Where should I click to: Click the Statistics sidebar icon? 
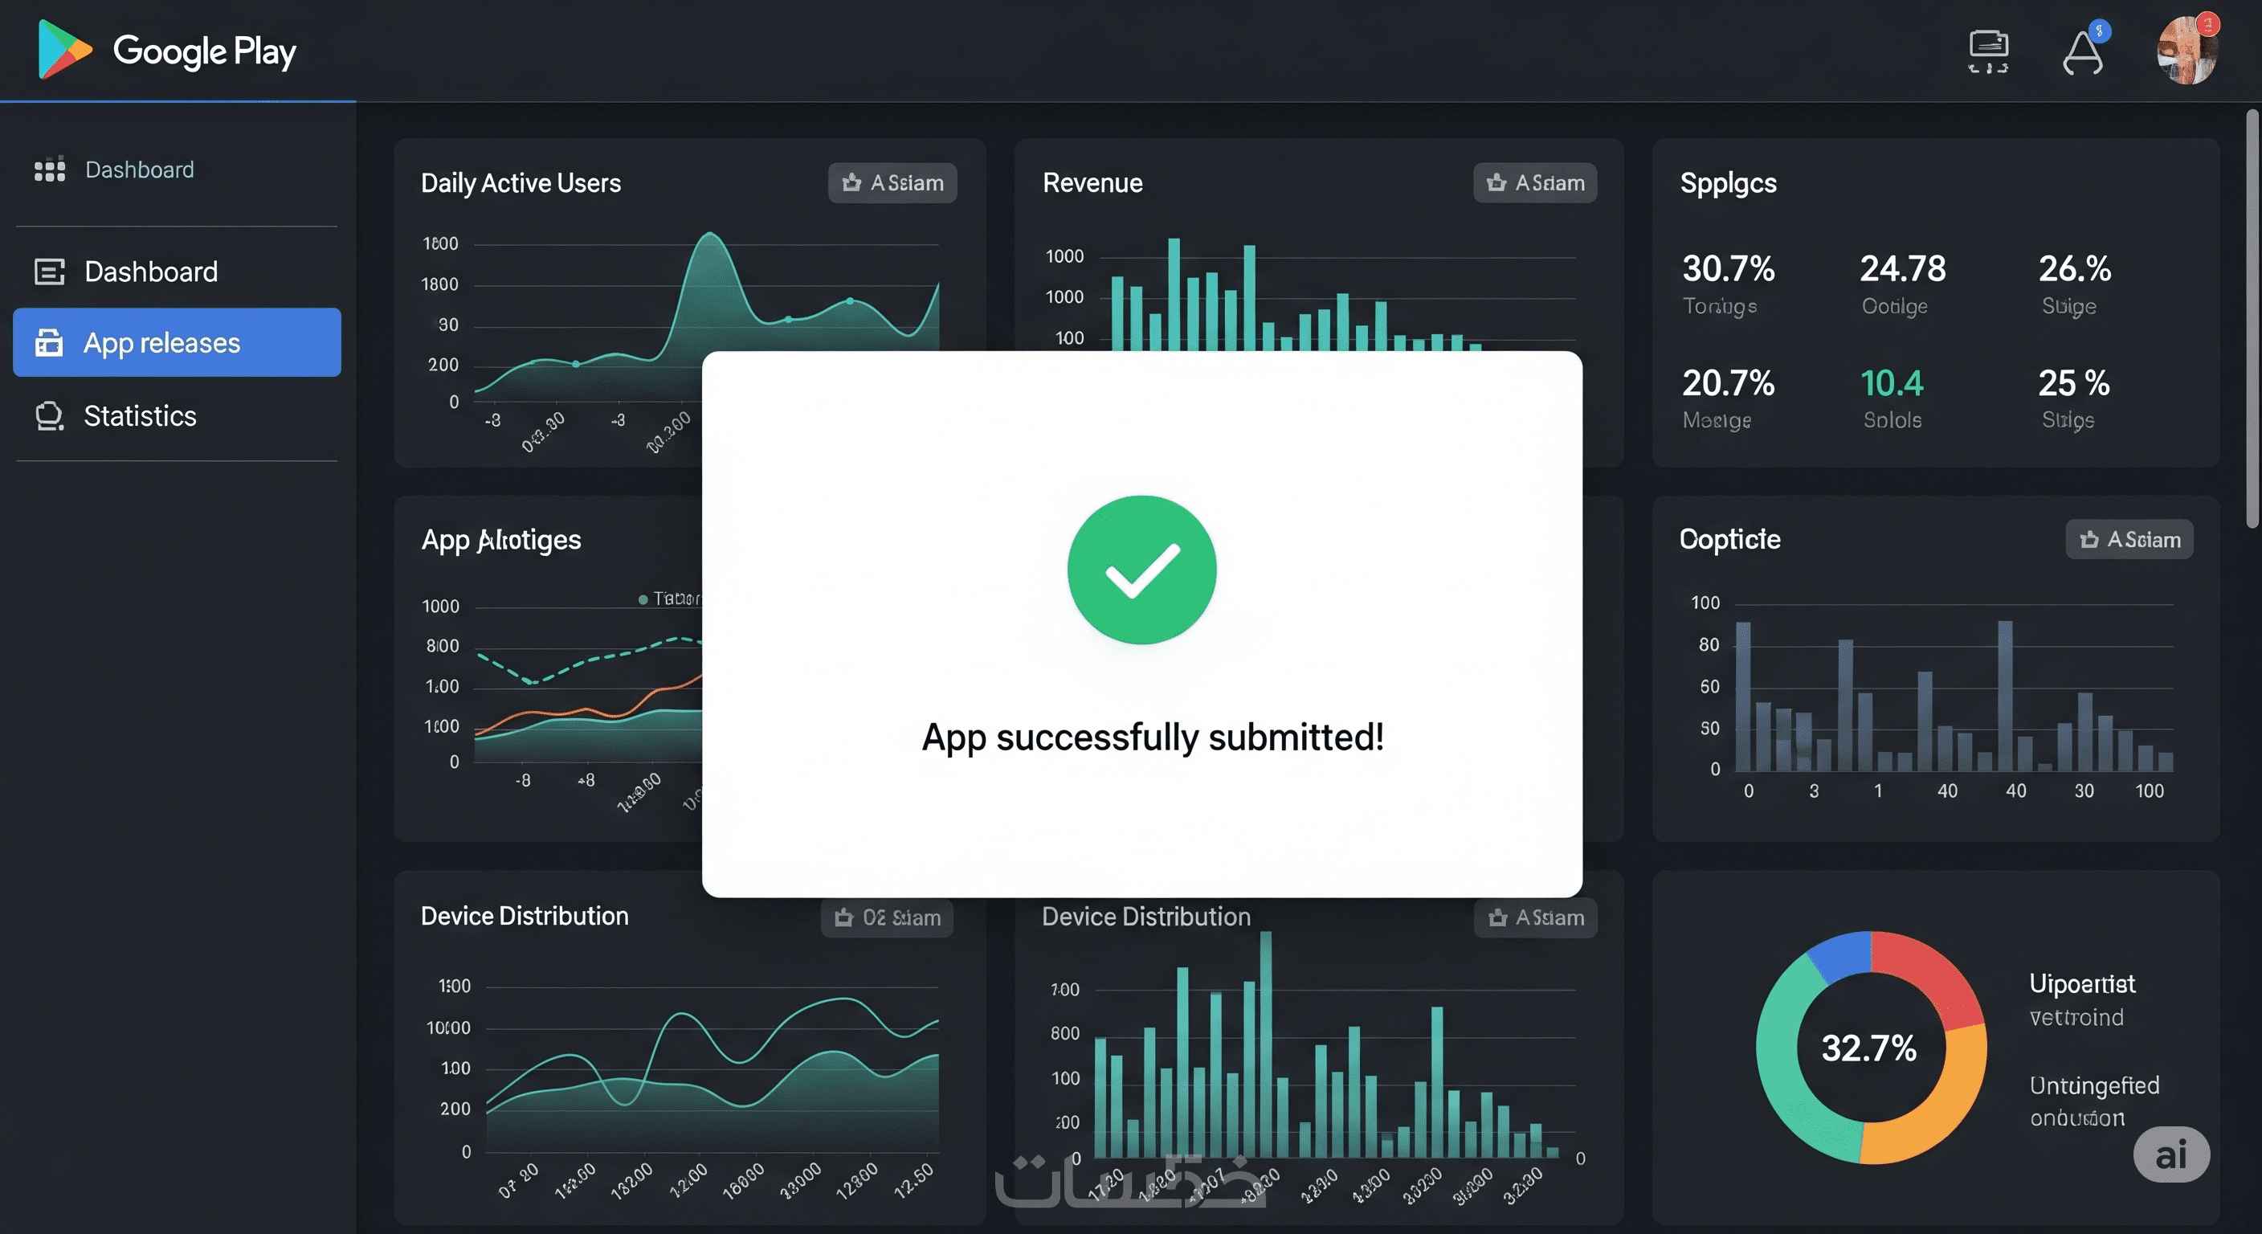click(x=49, y=416)
